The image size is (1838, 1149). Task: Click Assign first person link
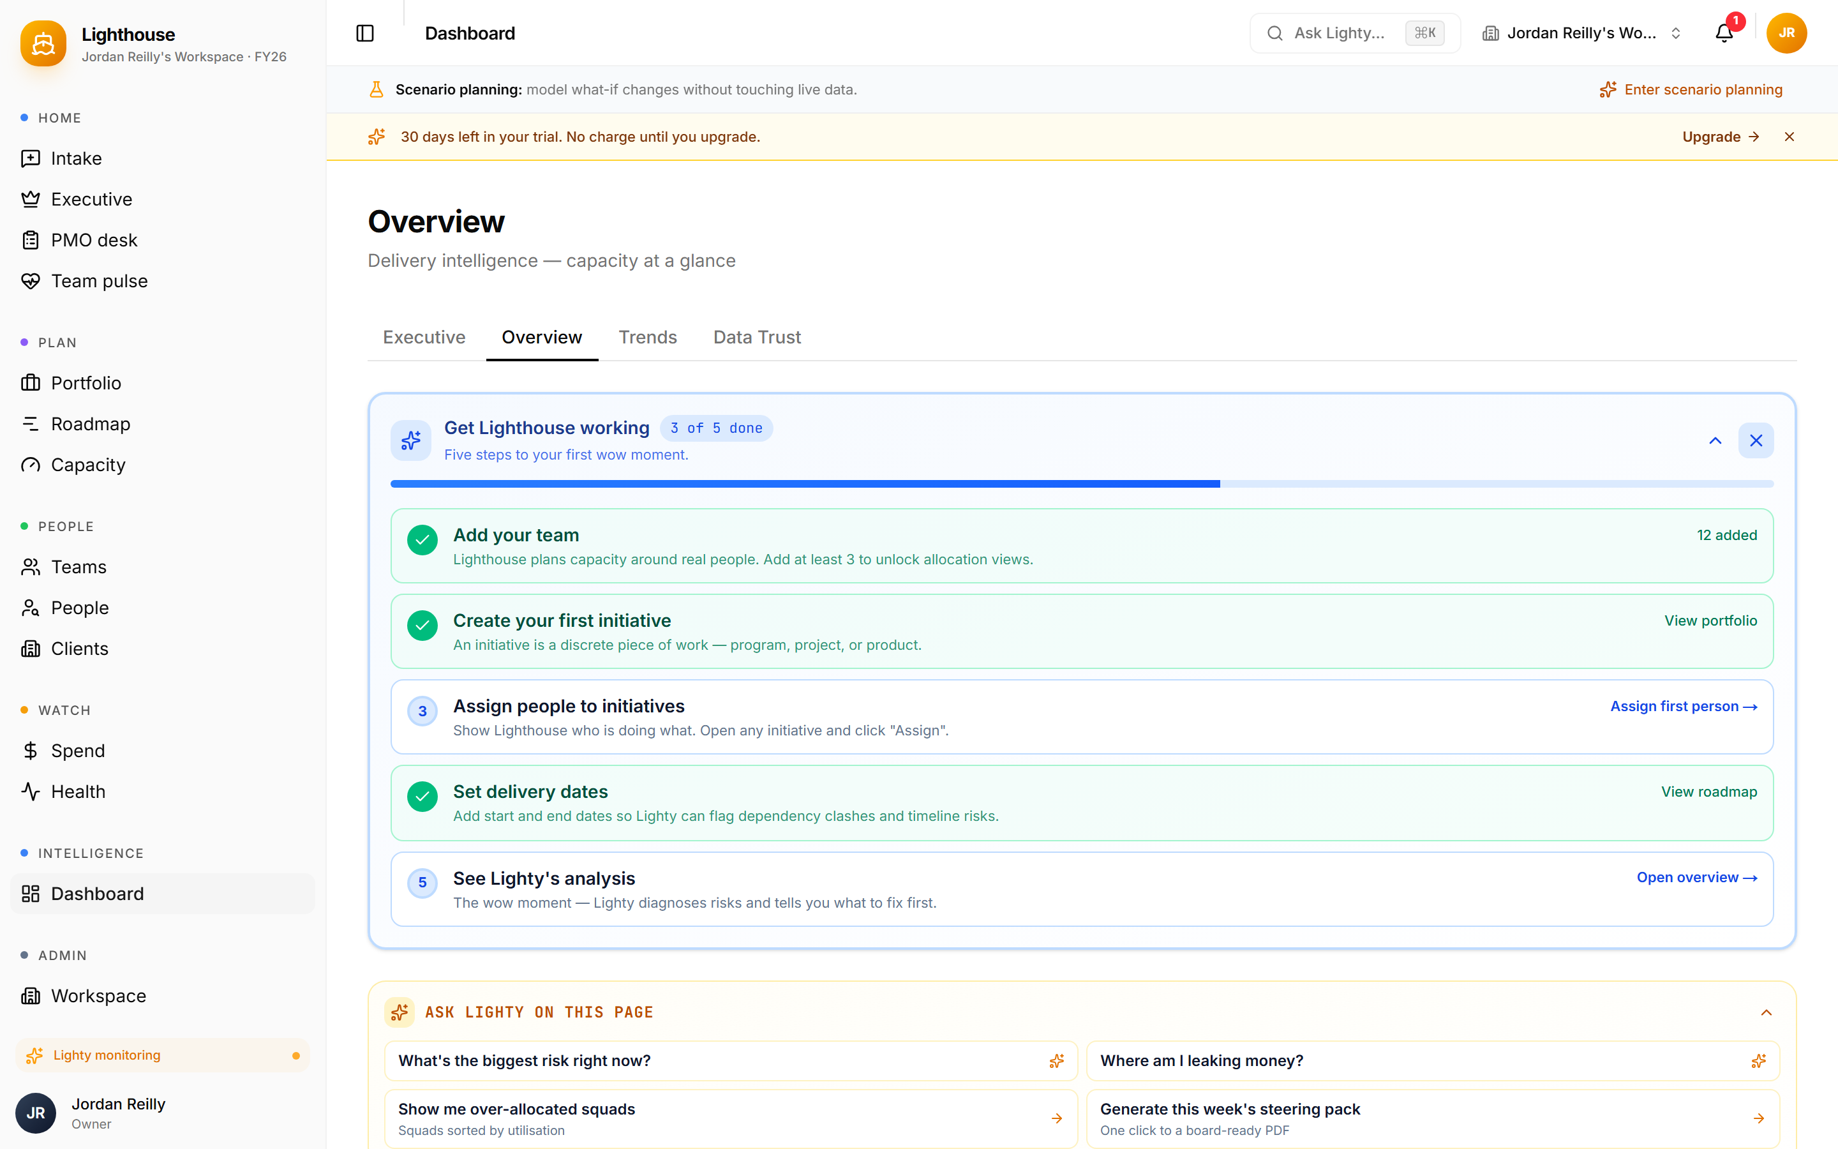click(x=1684, y=707)
